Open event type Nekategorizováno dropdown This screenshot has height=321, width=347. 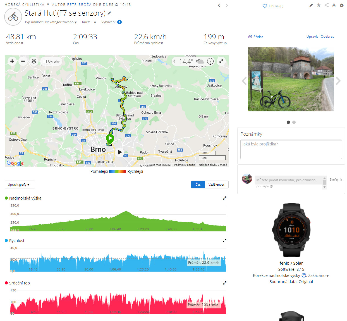(x=61, y=22)
